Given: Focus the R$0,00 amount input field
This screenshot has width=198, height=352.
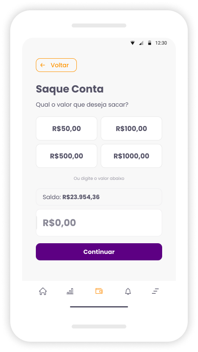Looking at the screenshot, I should (x=99, y=223).
